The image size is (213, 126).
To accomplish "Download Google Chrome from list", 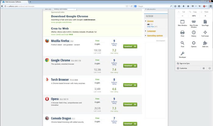I will click(130, 66).
